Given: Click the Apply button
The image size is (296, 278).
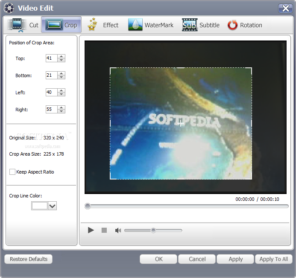Looking at the screenshot, I should click(x=235, y=259).
